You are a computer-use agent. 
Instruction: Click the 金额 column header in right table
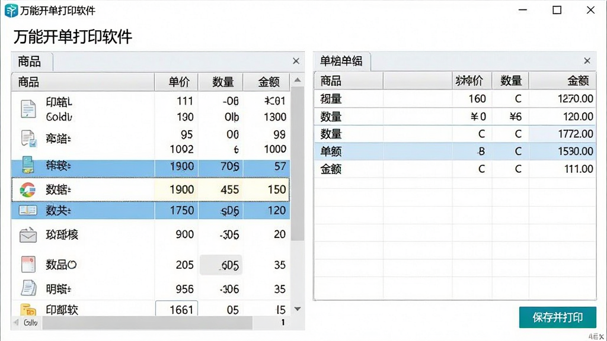pos(563,81)
